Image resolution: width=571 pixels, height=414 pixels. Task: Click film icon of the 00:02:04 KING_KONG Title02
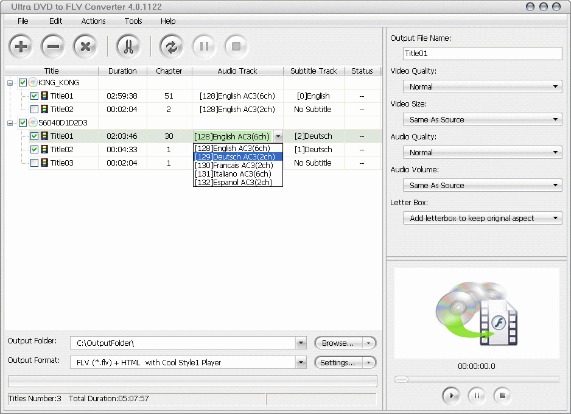coord(44,109)
